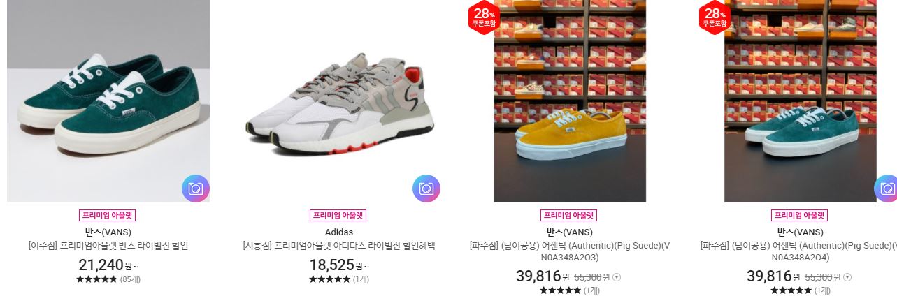Click the 28% coupon badge on yellow Vans

point(484,17)
